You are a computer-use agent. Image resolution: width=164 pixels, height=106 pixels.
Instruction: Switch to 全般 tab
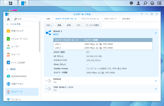coord(48,19)
